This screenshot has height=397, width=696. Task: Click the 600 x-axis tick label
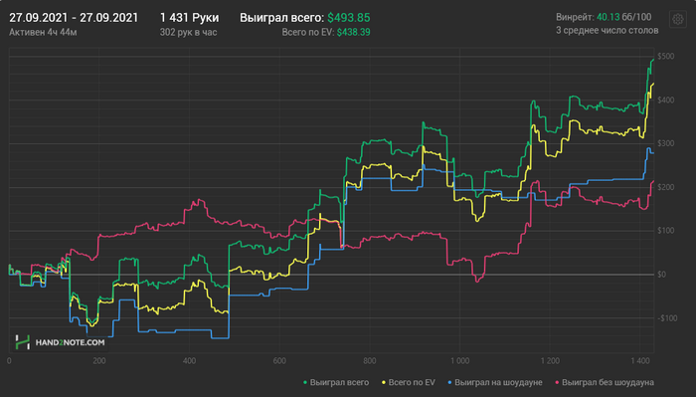pyautogui.click(x=279, y=361)
